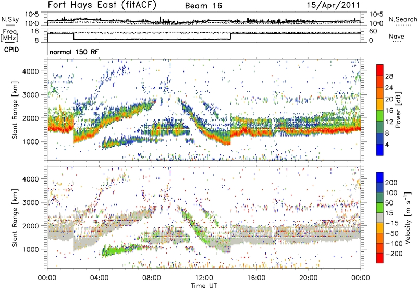
Task: Click the blue bottom of Power colorbar
Action: click(380, 150)
